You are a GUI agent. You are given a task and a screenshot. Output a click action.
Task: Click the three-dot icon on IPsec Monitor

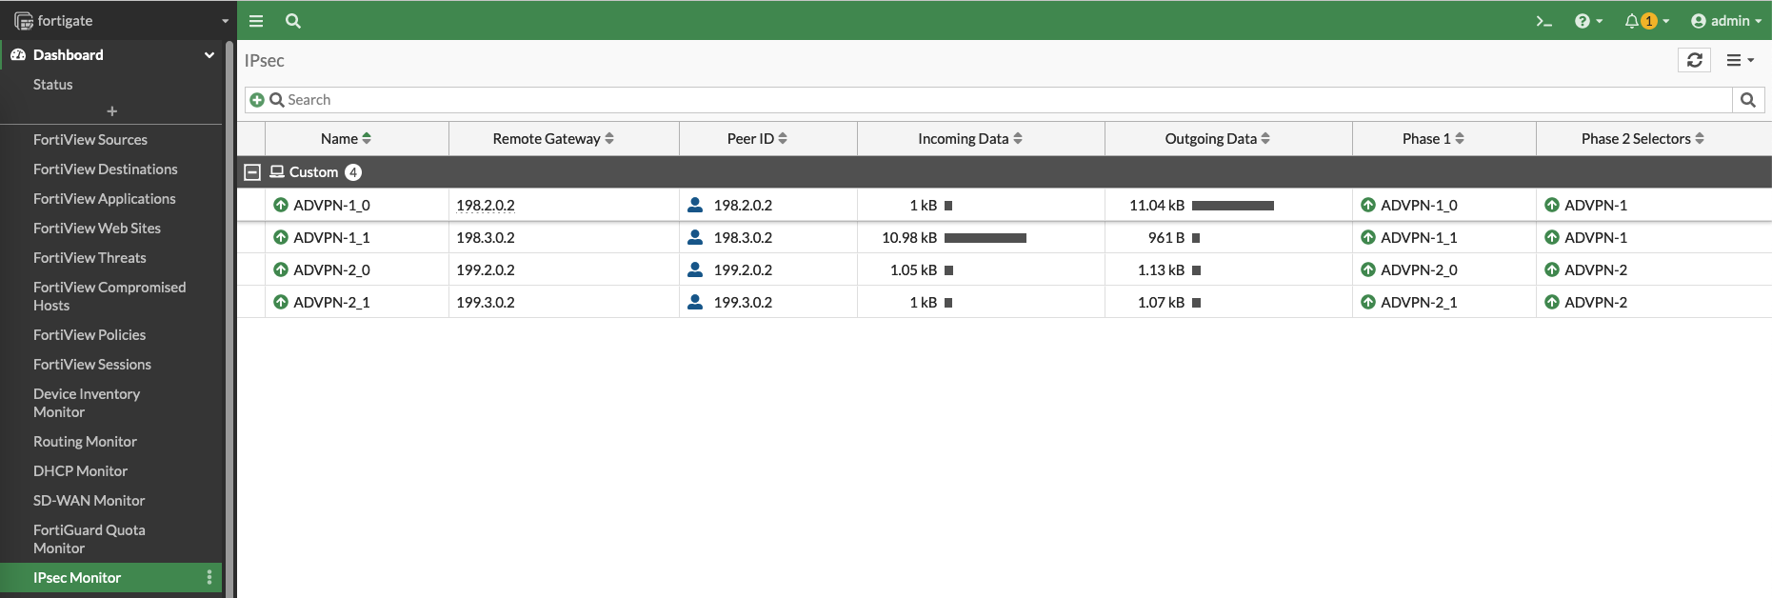click(209, 578)
